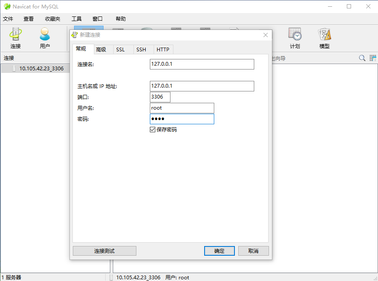This screenshot has height=281, width=378.
Task: Click the 取消 (Cancel) button
Action: click(253, 251)
